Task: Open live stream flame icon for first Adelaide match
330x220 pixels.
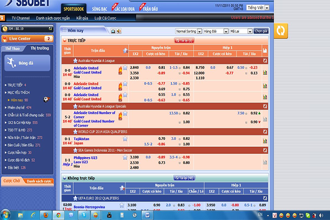Action: coord(120,71)
